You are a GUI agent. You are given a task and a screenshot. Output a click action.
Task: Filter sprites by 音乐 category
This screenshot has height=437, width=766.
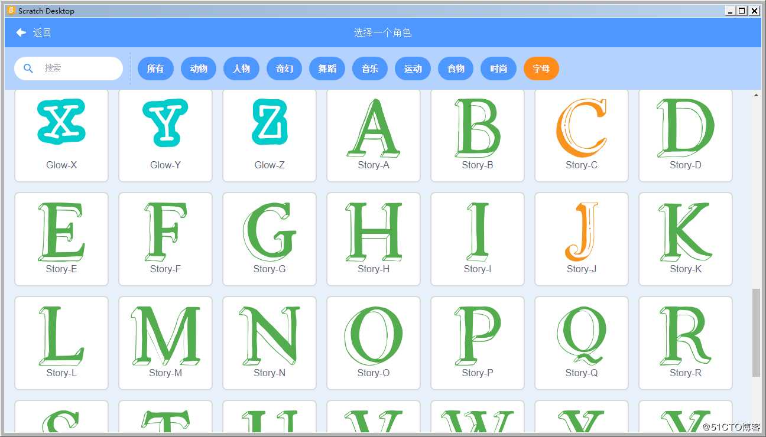[x=370, y=69]
